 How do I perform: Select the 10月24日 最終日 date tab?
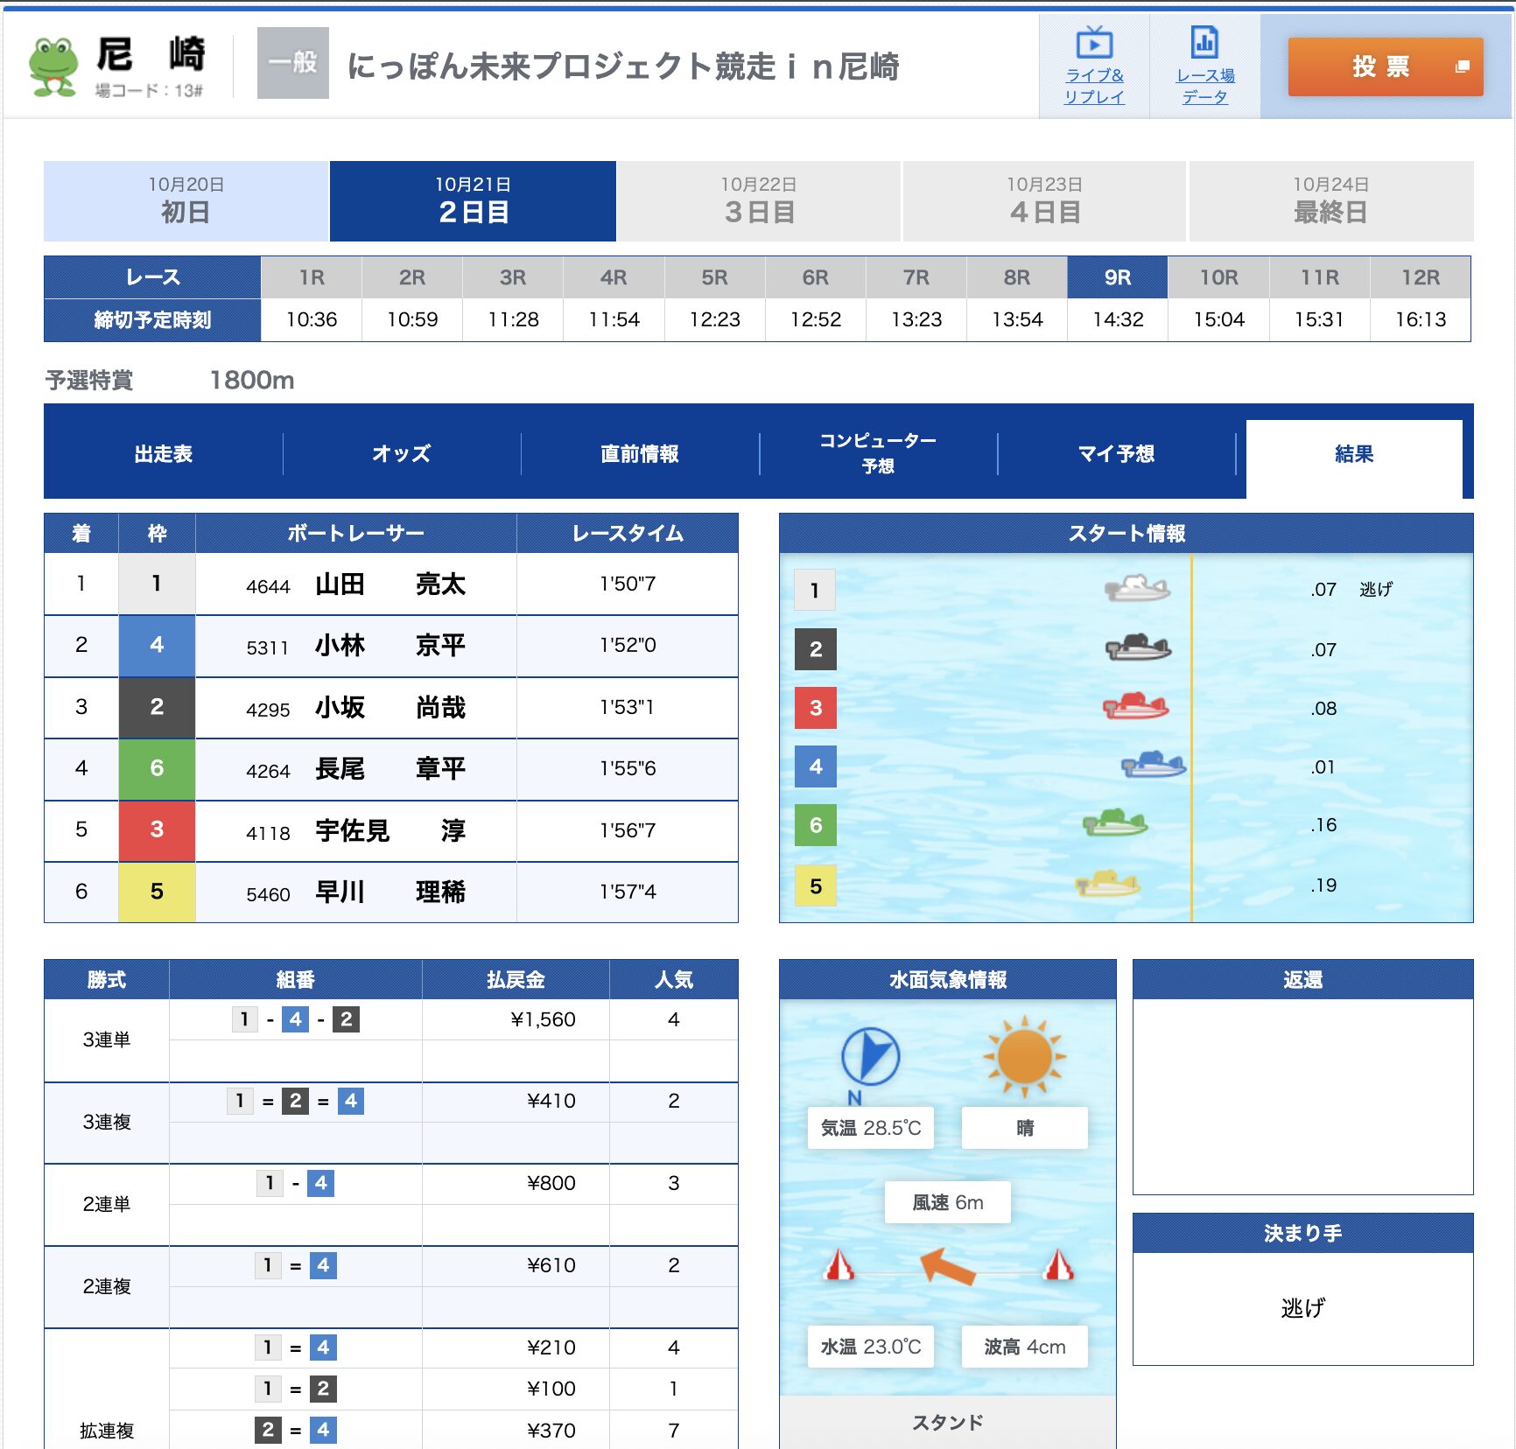[1330, 200]
